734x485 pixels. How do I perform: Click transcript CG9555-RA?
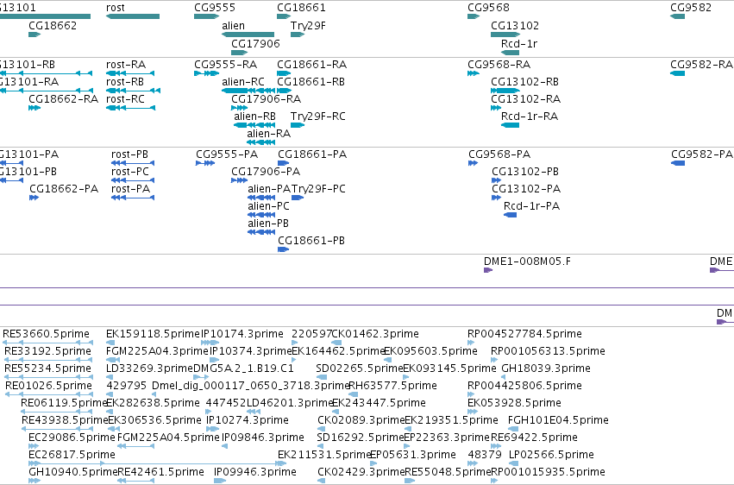[226, 65]
